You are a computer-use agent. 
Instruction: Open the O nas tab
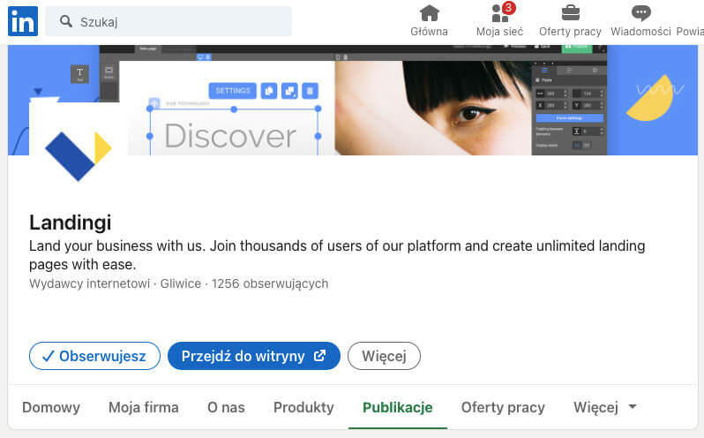[x=226, y=407]
